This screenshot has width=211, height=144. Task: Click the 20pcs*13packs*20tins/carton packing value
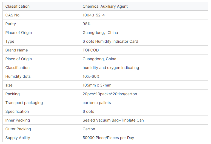(x=110, y=94)
